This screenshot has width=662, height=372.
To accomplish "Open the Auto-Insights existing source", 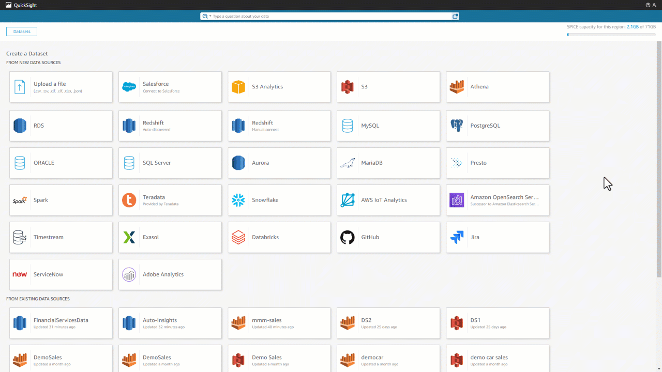I will 170,323.
